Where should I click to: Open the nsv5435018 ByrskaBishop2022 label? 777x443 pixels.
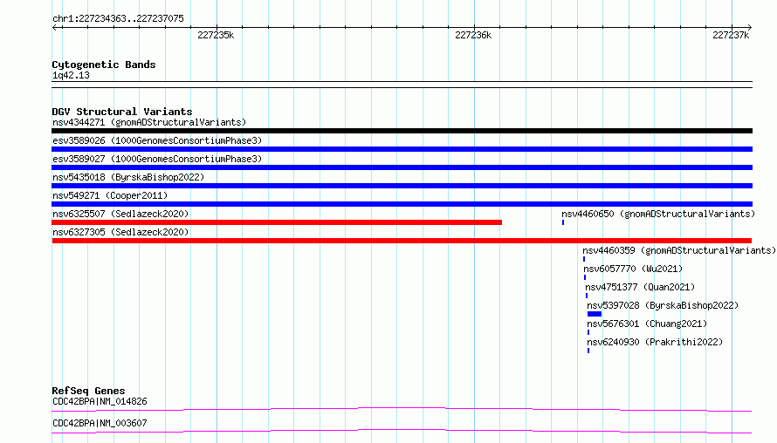tap(128, 177)
